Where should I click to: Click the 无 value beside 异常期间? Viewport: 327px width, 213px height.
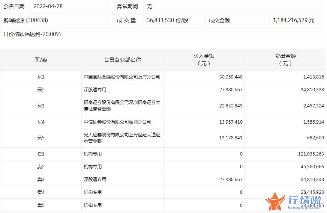click(x=150, y=6)
